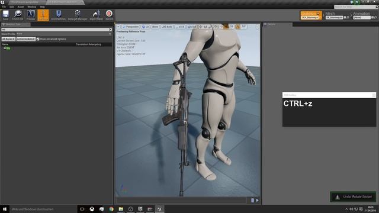Select the translate gizmo tool

pos(201,27)
